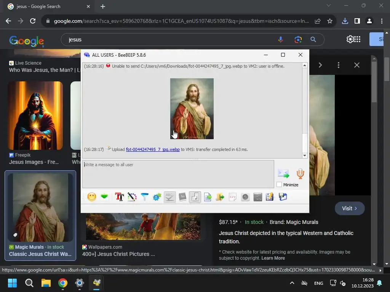
Task: Open File Explorer from the taskbar
Action: point(46,283)
